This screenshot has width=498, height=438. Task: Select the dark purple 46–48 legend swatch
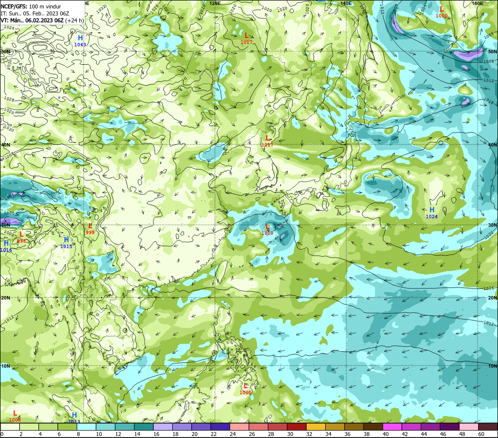[450, 427]
